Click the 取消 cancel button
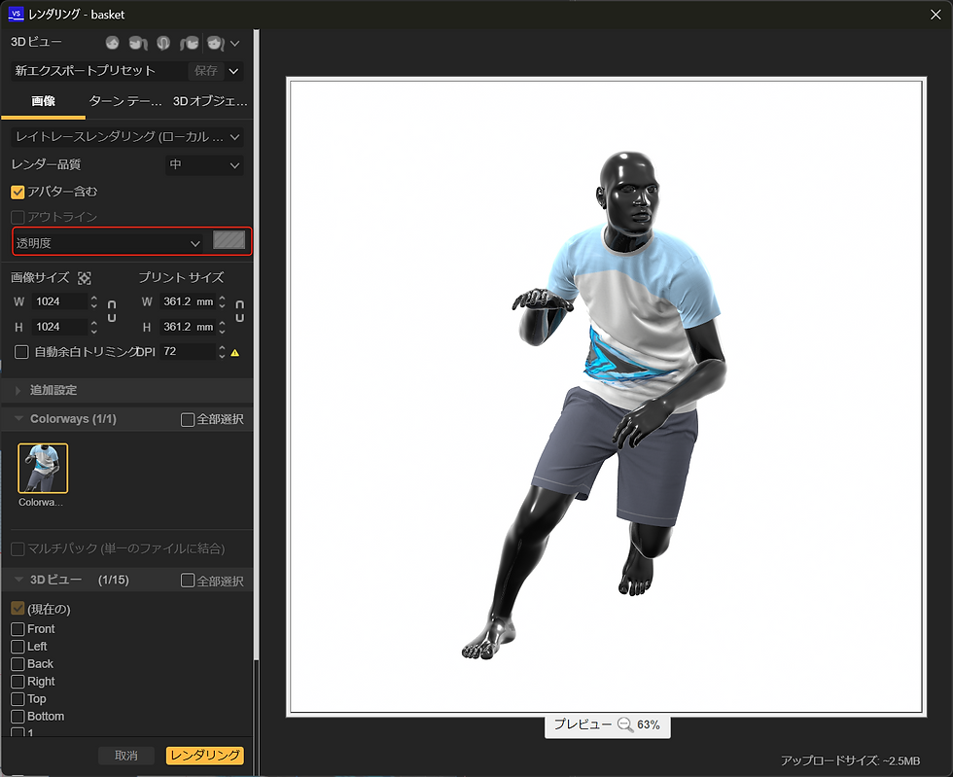 pyautogui.click(x=126, y=756)
